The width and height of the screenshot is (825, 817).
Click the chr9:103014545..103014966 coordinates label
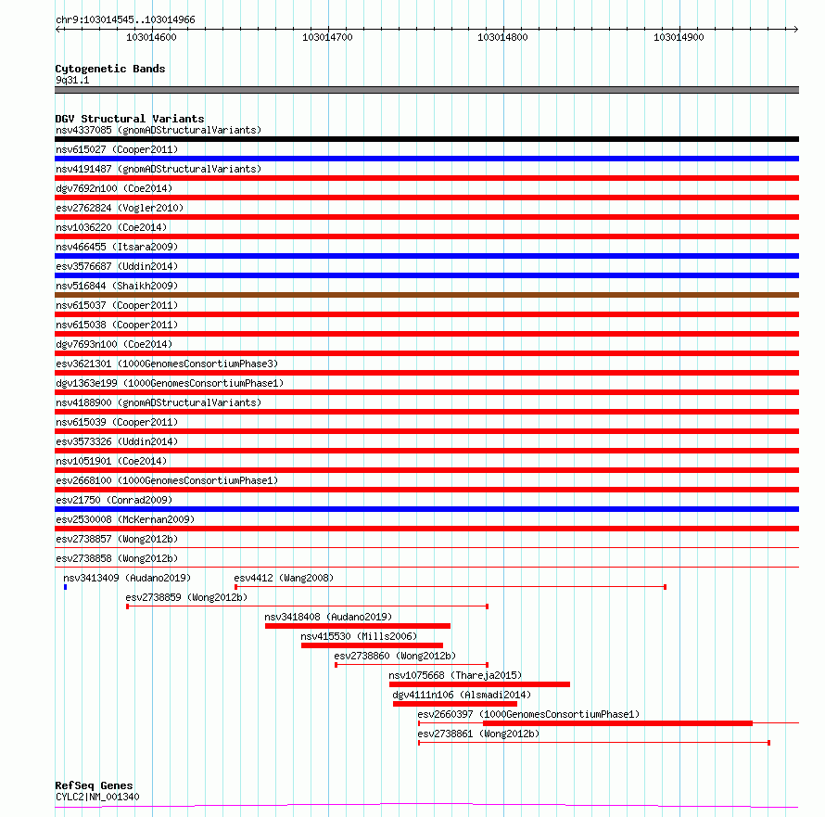pos(125,19)
